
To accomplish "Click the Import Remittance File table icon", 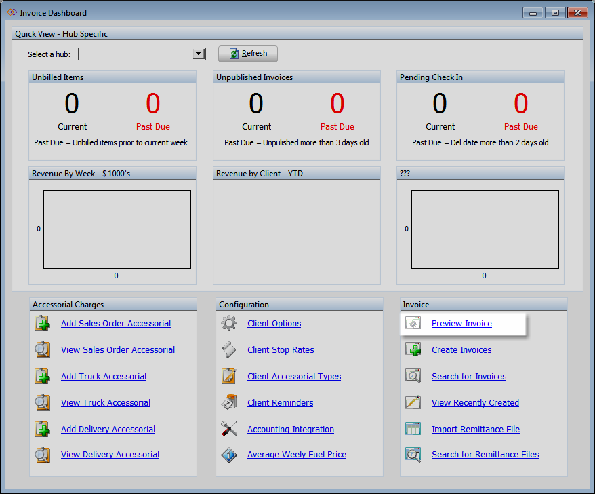I will tap(413, 429).
